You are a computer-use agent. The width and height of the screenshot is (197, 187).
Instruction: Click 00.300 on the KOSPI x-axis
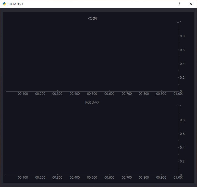click(57, 94)
